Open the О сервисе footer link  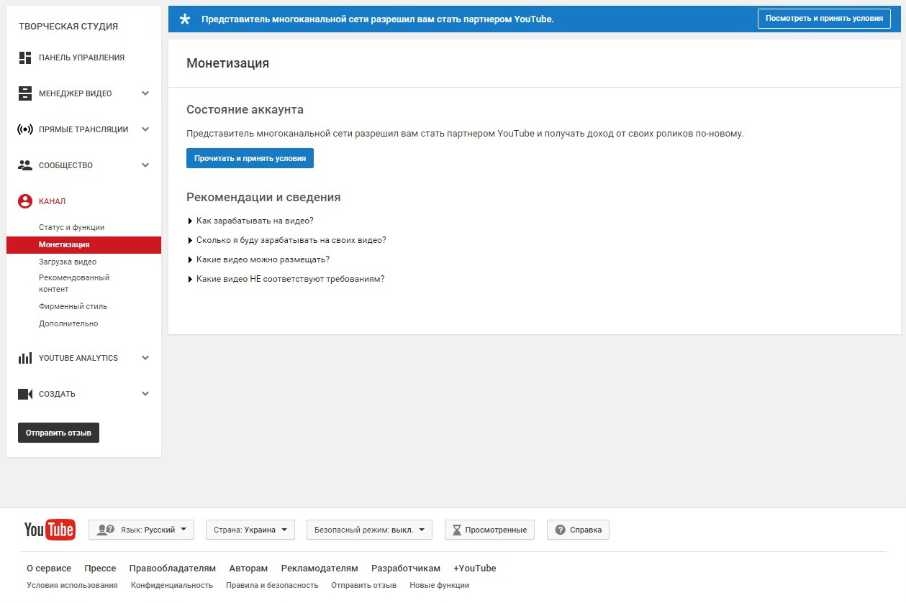[49, 568]
